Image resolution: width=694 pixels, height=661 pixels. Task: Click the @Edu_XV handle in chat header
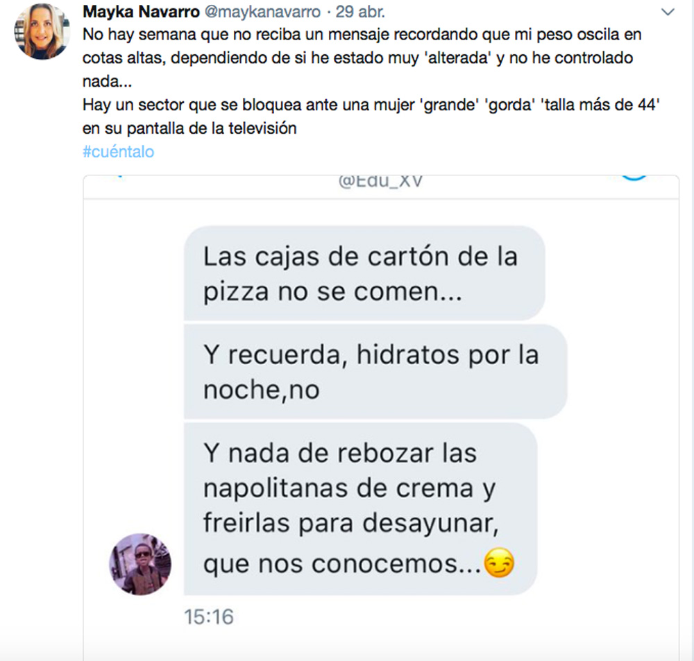pos(380,181)
